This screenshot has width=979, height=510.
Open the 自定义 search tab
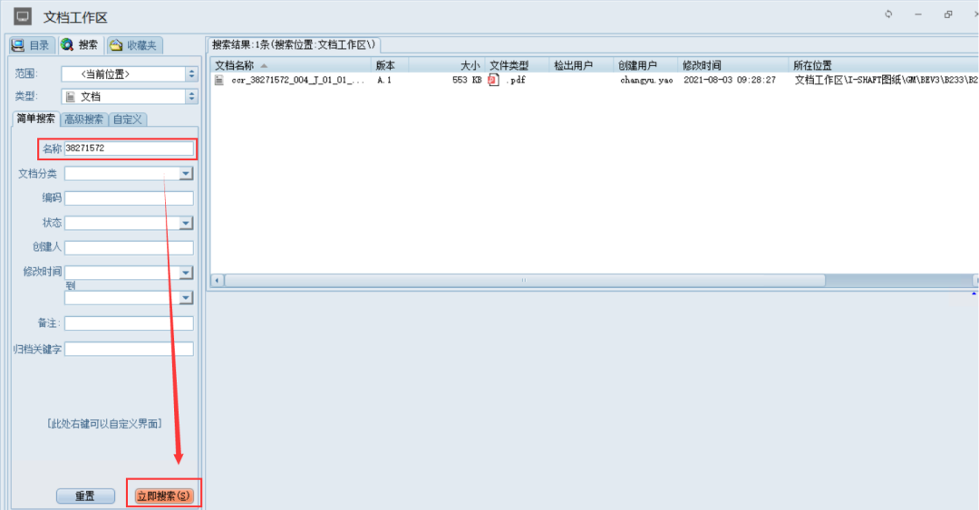point(127,119)
